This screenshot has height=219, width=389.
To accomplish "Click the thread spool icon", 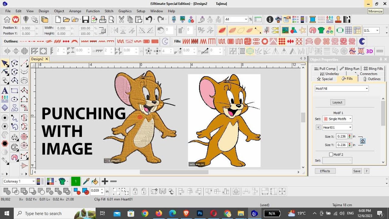I will [x=312, y=20].
